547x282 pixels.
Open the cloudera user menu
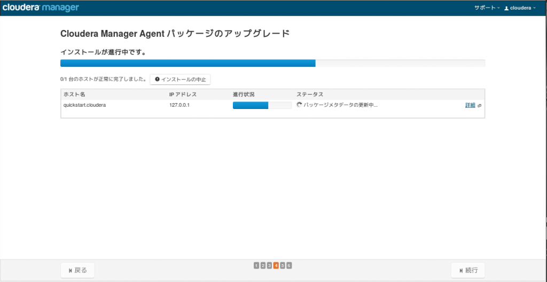coord(520,7)
